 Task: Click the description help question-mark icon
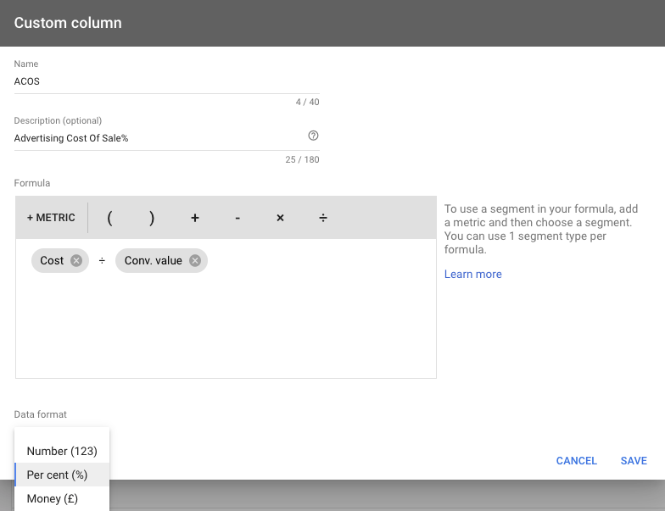tap(313, 136)
